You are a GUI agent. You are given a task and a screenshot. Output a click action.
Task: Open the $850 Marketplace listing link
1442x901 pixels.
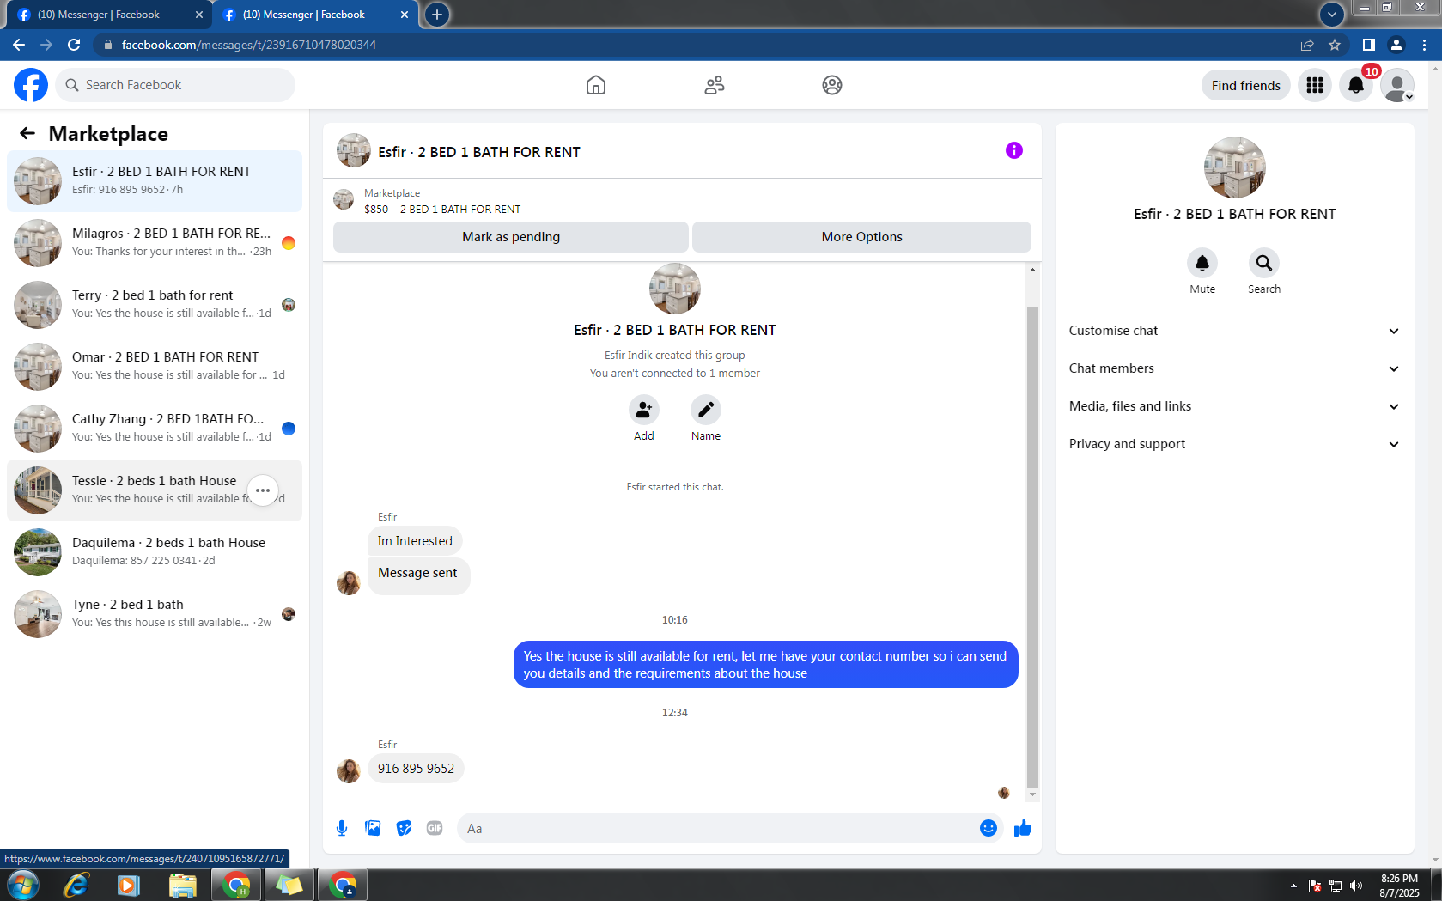pos(442,209)
